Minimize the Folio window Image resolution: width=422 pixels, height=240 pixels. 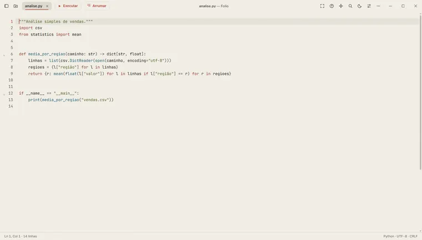[390, 6]
